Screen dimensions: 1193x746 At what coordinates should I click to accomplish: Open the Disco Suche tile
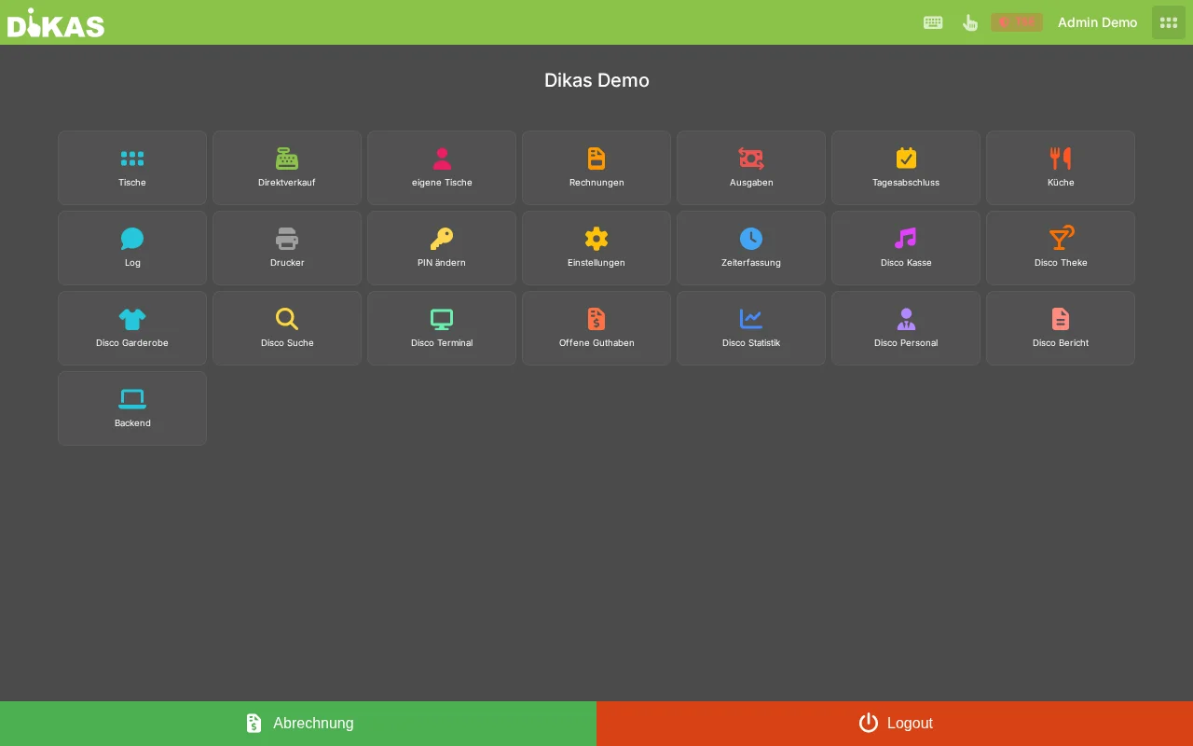(x=287, y=328)
